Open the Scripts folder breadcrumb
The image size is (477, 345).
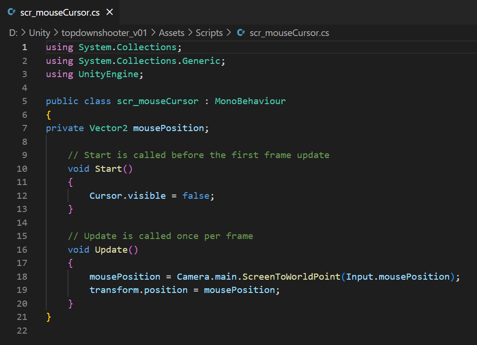pyautogui.click(x=209, y=33)
